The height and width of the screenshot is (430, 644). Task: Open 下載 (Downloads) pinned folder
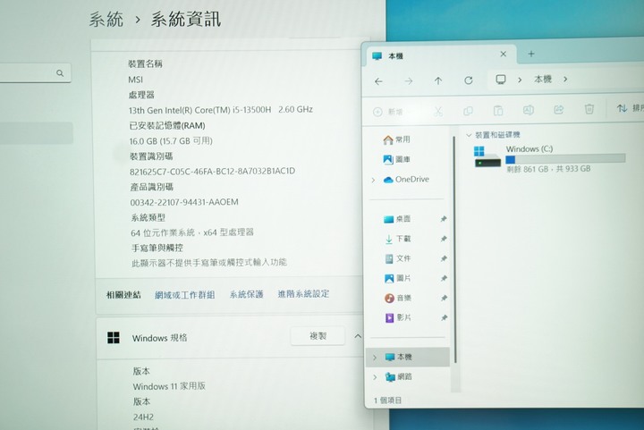(397, 239)
